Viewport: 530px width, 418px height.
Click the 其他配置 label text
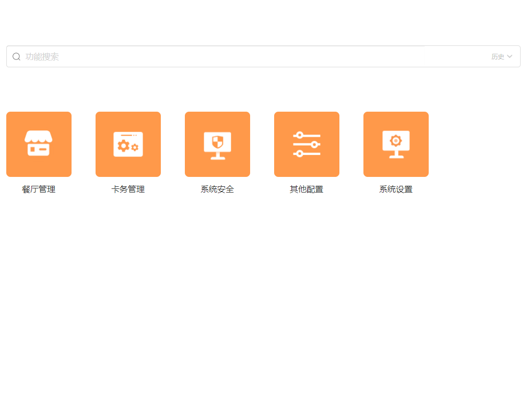(x=307, y=189)
